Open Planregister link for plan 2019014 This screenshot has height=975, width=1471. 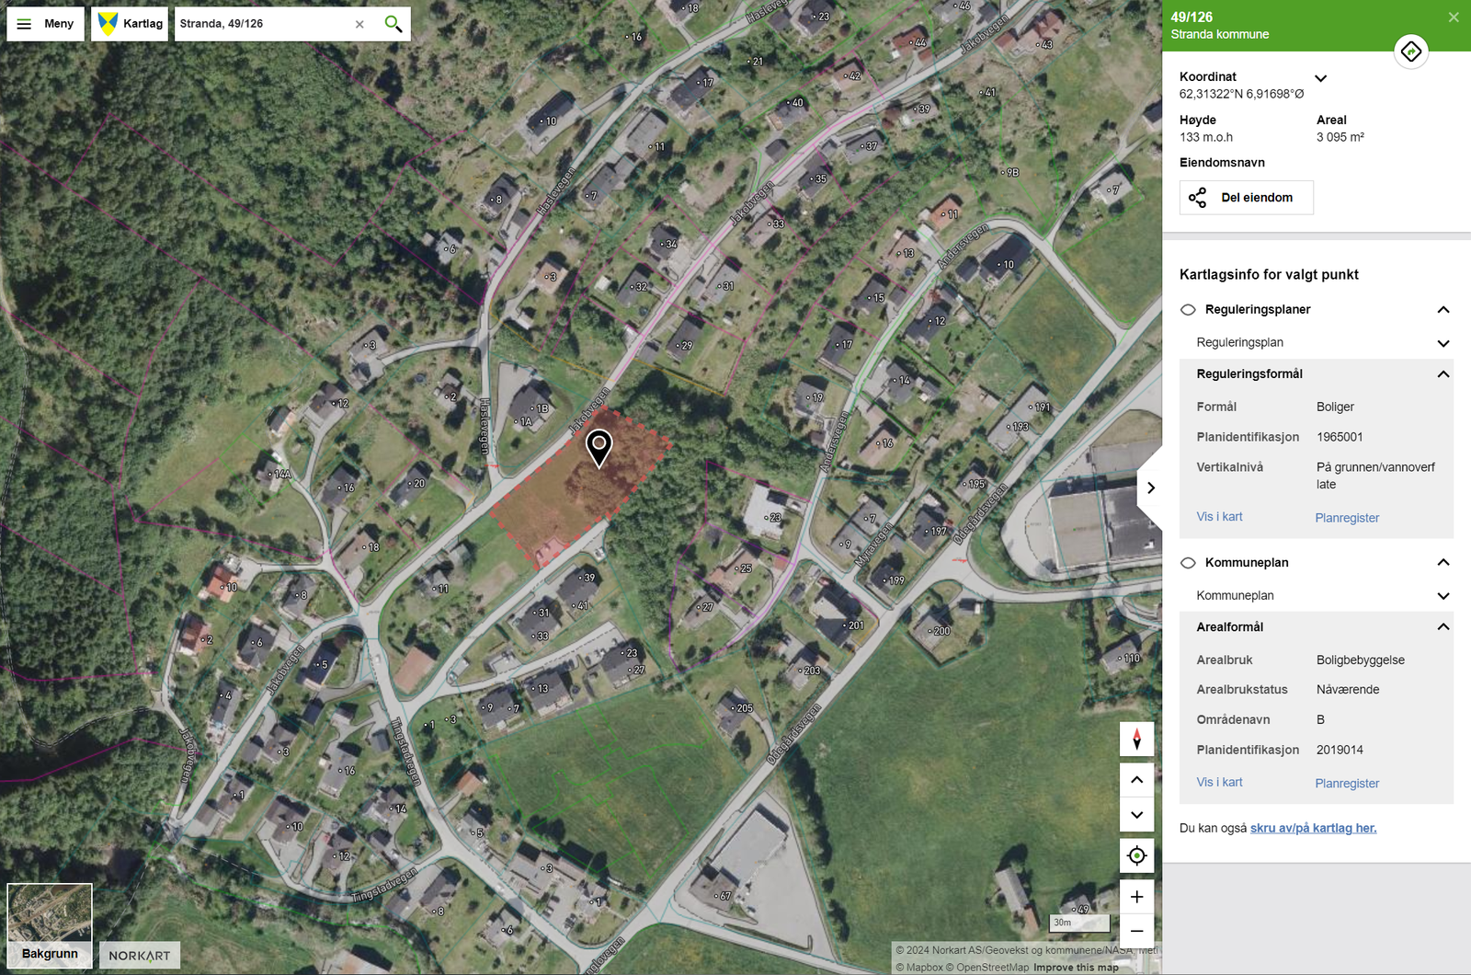click(1347, 784)
